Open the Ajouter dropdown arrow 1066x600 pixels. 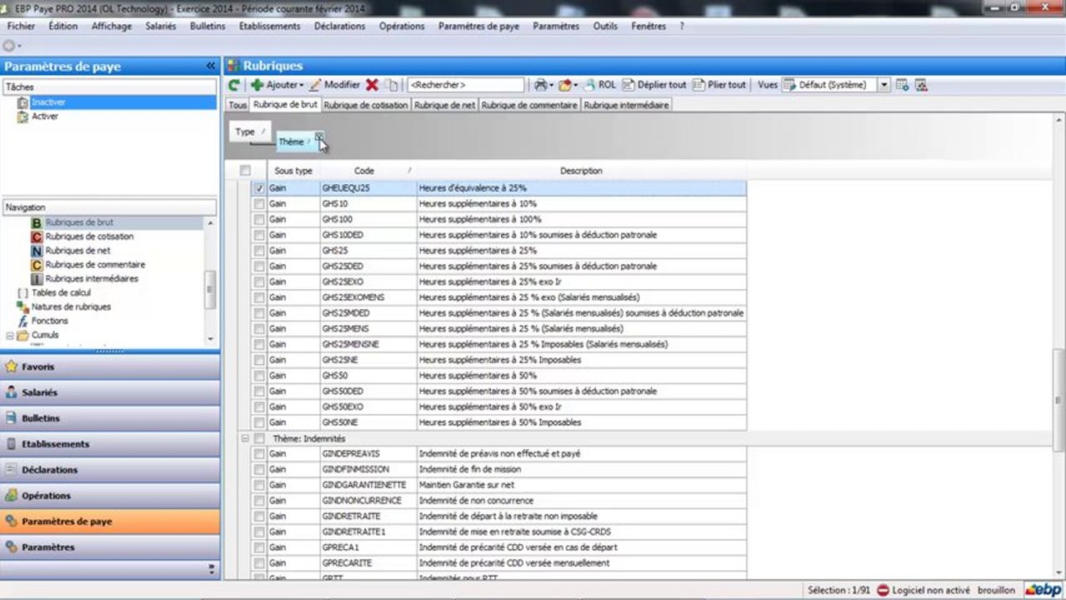pos(302,86)
